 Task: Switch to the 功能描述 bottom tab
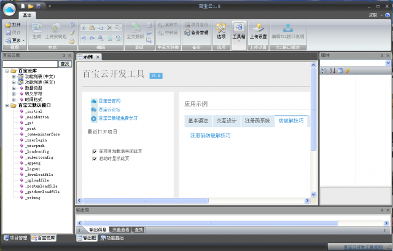coord(112,238)
